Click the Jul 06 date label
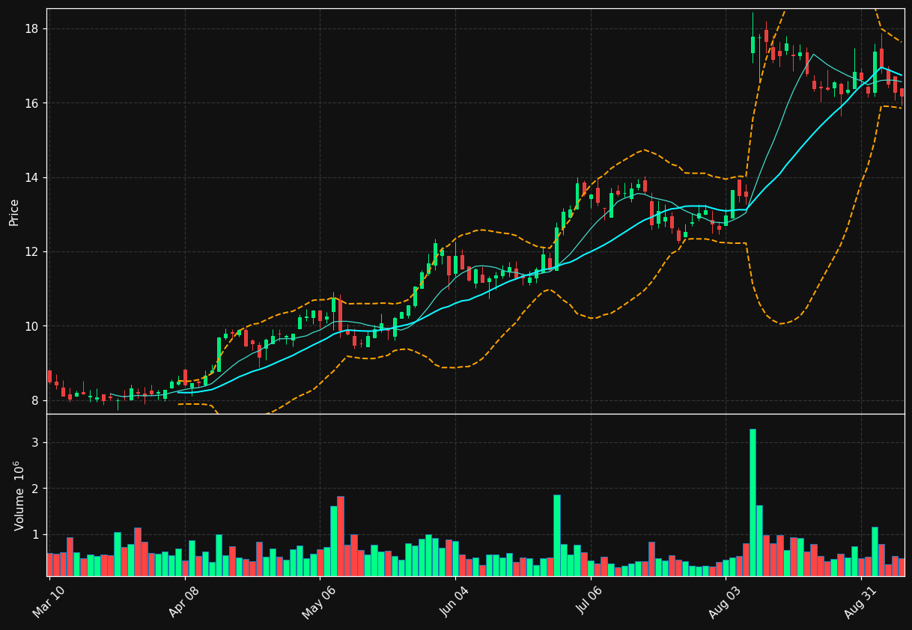Viewport: 912px width, 630px height. [590, 602]
